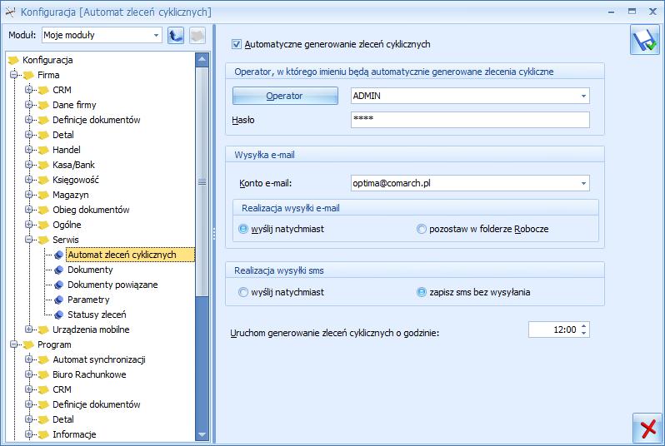Click the red X cancel icon
Screen dimensions: 665x446
(647, 429)
